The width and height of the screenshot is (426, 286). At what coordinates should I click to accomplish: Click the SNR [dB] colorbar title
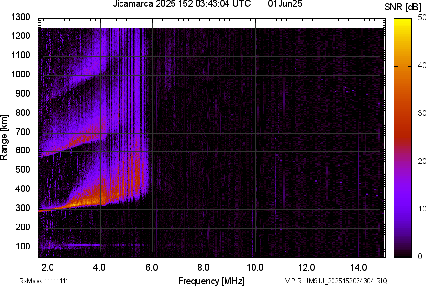click(403, 7)
